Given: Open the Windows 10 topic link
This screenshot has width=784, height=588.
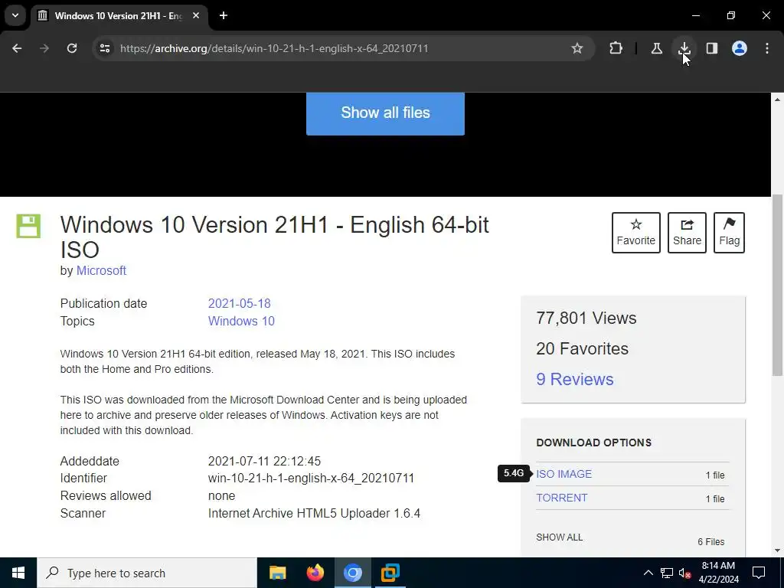Looking at the screenshot, I should coord(241,321).
